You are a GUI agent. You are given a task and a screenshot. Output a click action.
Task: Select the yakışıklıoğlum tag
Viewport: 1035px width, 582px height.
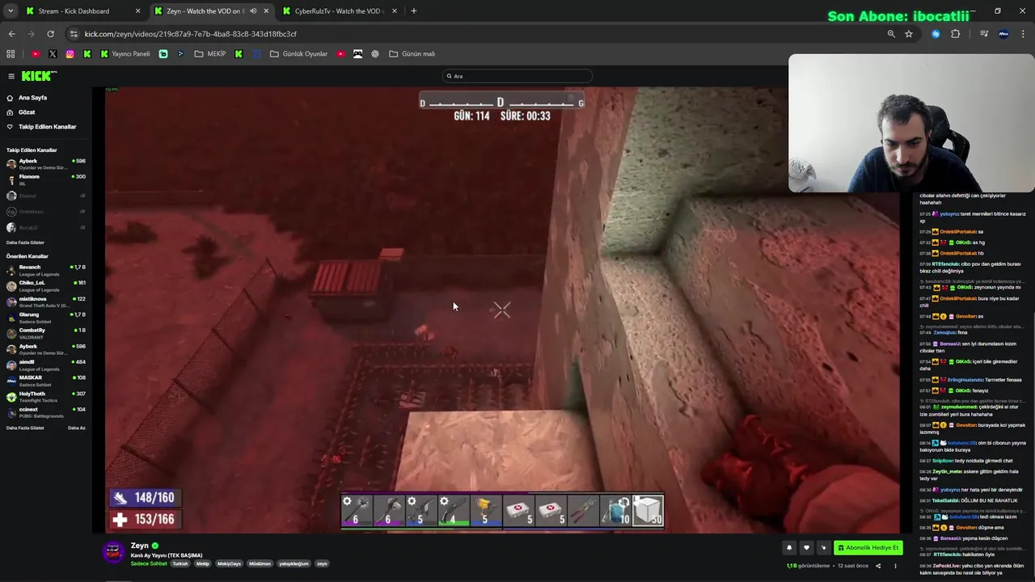click(294, 563)
